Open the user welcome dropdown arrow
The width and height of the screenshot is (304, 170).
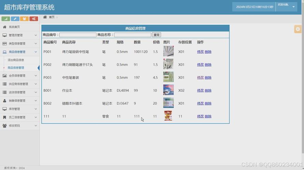[293, 7]
